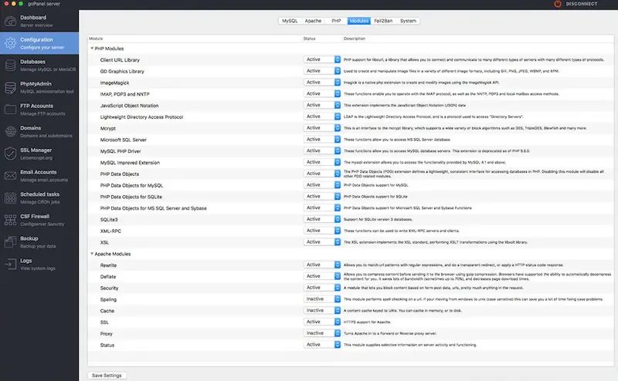Screen dimensions: 618x381
Task: Open Security module status dropdown
Action: (322, 288)
